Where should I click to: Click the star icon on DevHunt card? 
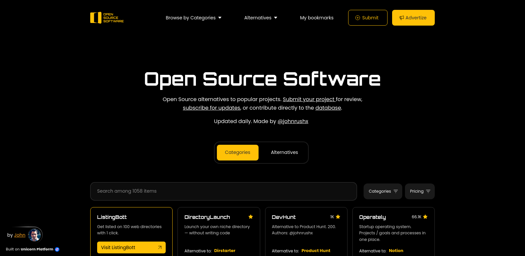coord(338,217)
